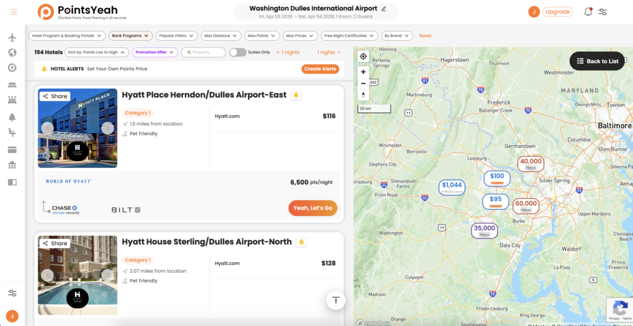Go to flights via airplane sidebar icon

(12, 38)
